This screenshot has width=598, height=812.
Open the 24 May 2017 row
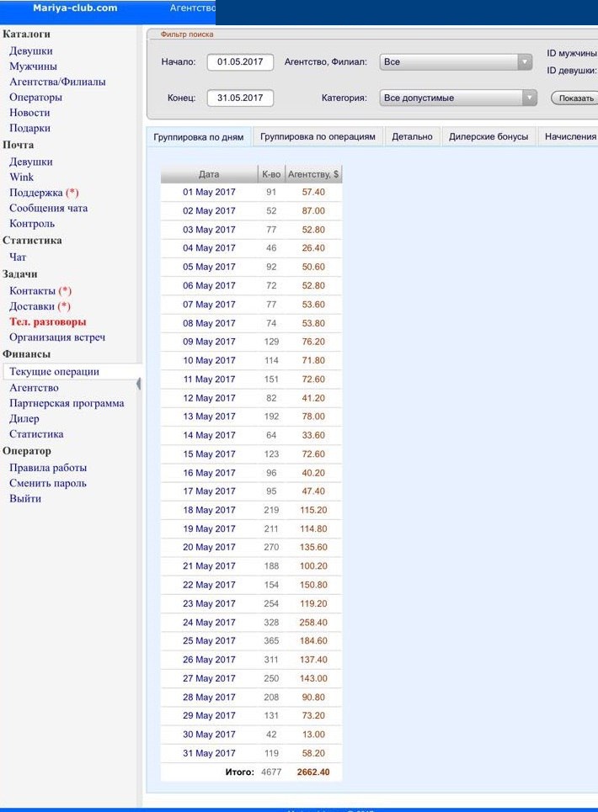click(x=209, y=623)
